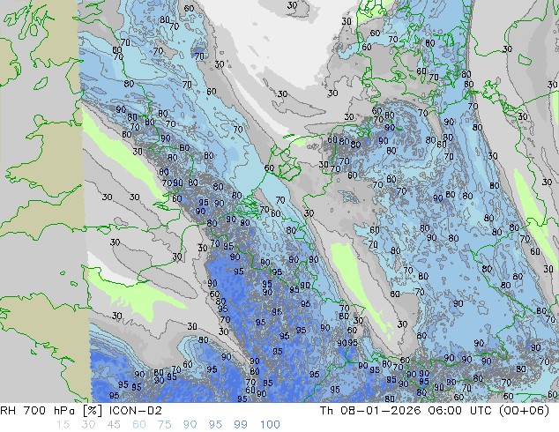The image size is (559, 432).
Task: Select the legend value 100
Action: 270,425
